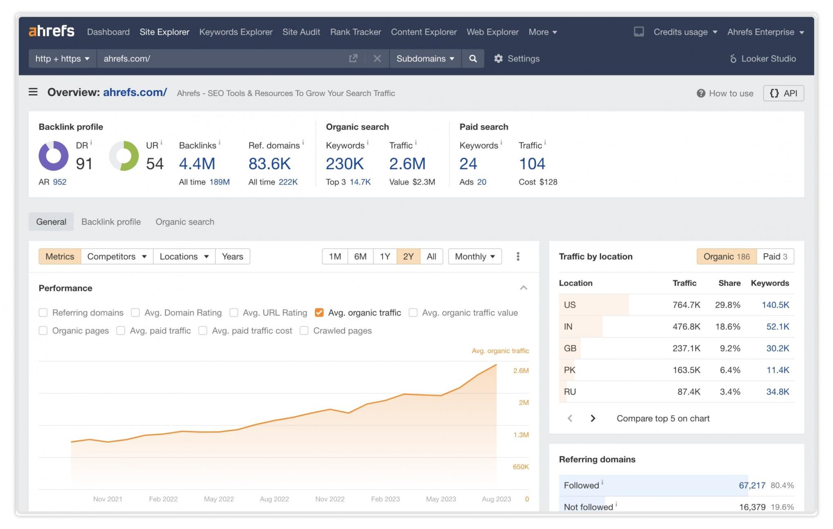Tick the Crawled pages checkbox
The height and width of the screenshot is (529, 833).
pyautogui.click(x=304, y=331)
